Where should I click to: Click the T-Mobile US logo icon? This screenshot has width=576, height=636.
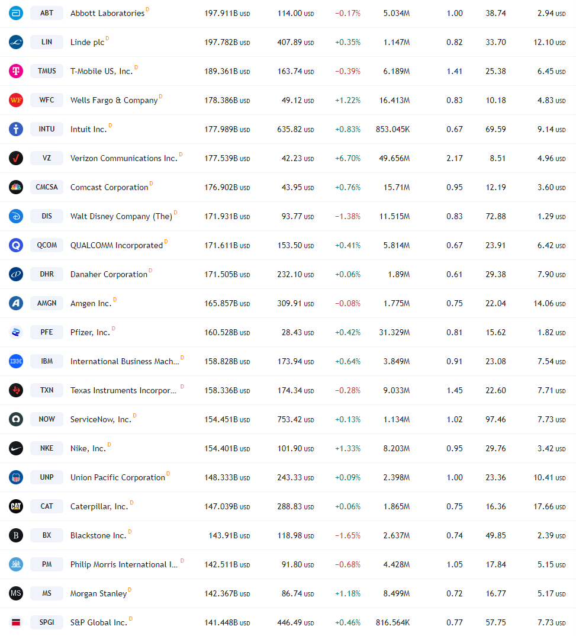(x=16, y=71)
